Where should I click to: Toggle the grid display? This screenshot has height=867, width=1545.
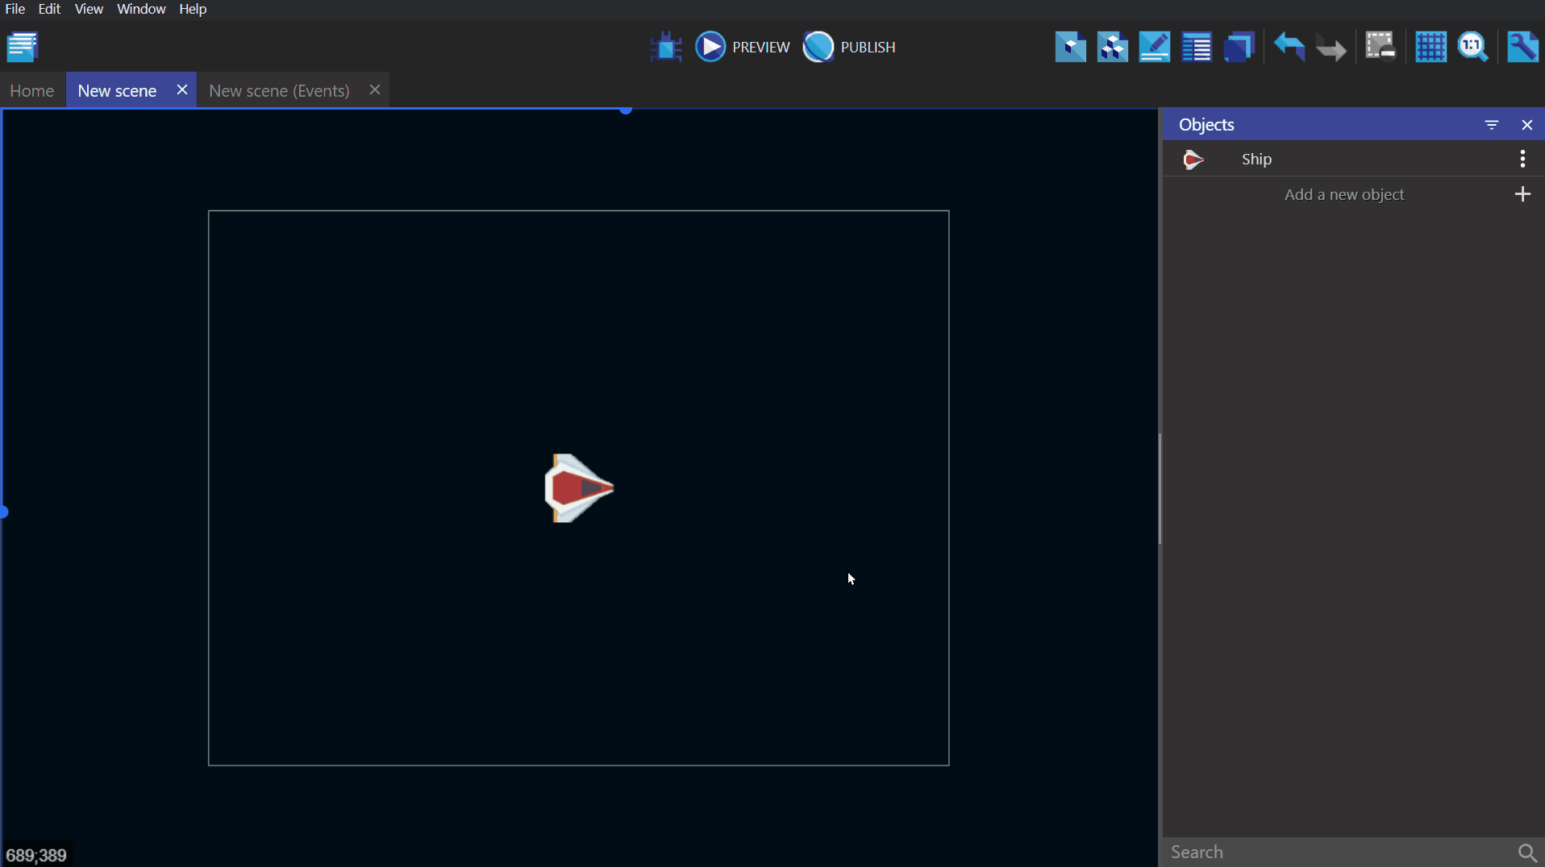coord(1430,47)
